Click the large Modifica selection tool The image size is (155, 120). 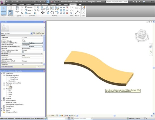pyautogui.click(x=4, y=10)
